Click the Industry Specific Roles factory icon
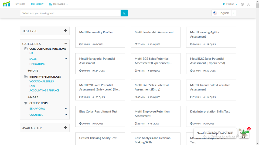Image resolution: width=259 pixels, height=145 pixels. coord(26,77)
